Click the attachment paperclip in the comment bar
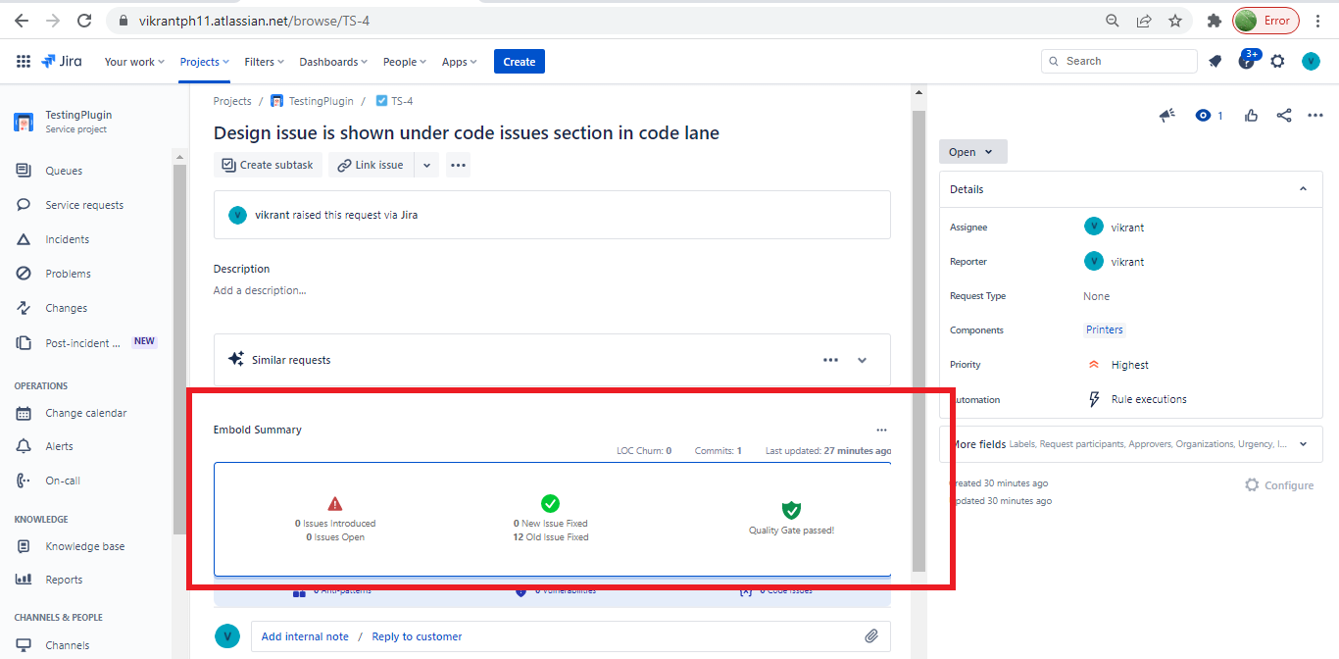The height and width of the screenshot is (659, 1339). tap(871, 635)
